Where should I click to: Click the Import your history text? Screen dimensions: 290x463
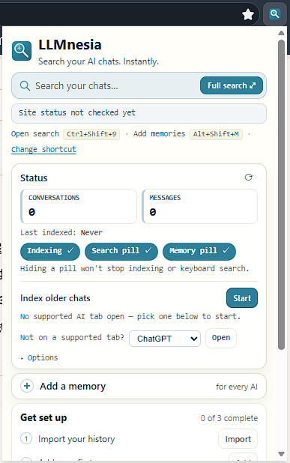(x=76, y=439)
